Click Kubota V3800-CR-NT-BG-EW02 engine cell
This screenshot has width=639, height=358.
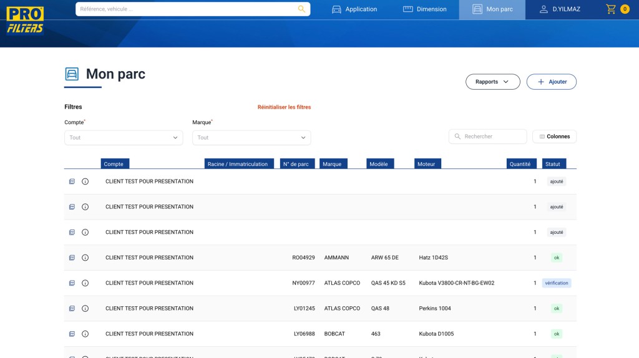pyautogui.click(x=456, y=283)
